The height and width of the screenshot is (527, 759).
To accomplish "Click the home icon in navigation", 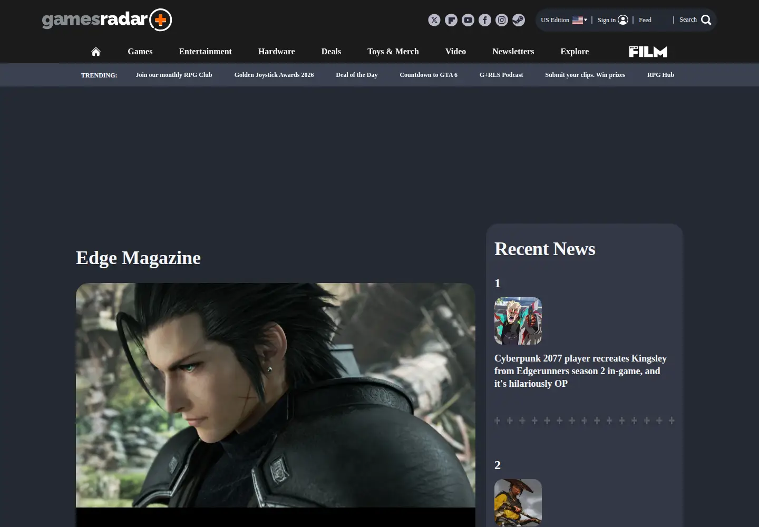I will point(96,52).
